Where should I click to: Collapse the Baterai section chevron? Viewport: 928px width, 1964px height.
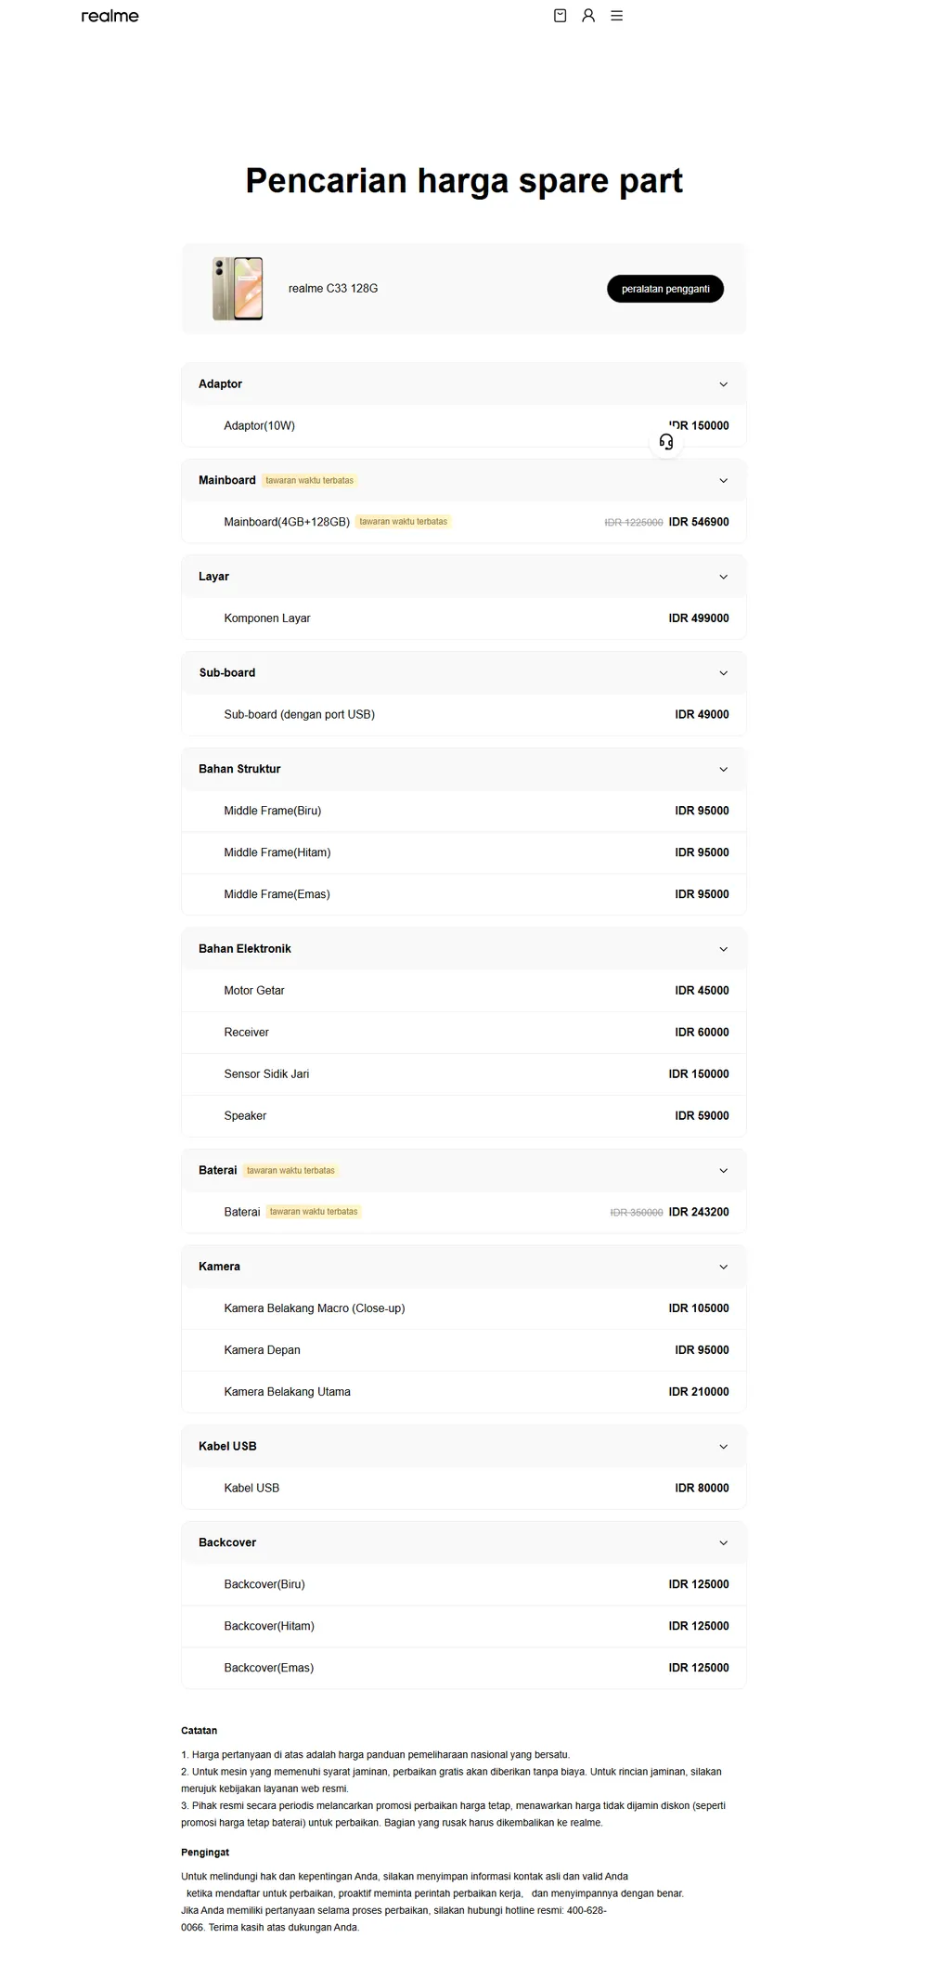(724, 1171)
